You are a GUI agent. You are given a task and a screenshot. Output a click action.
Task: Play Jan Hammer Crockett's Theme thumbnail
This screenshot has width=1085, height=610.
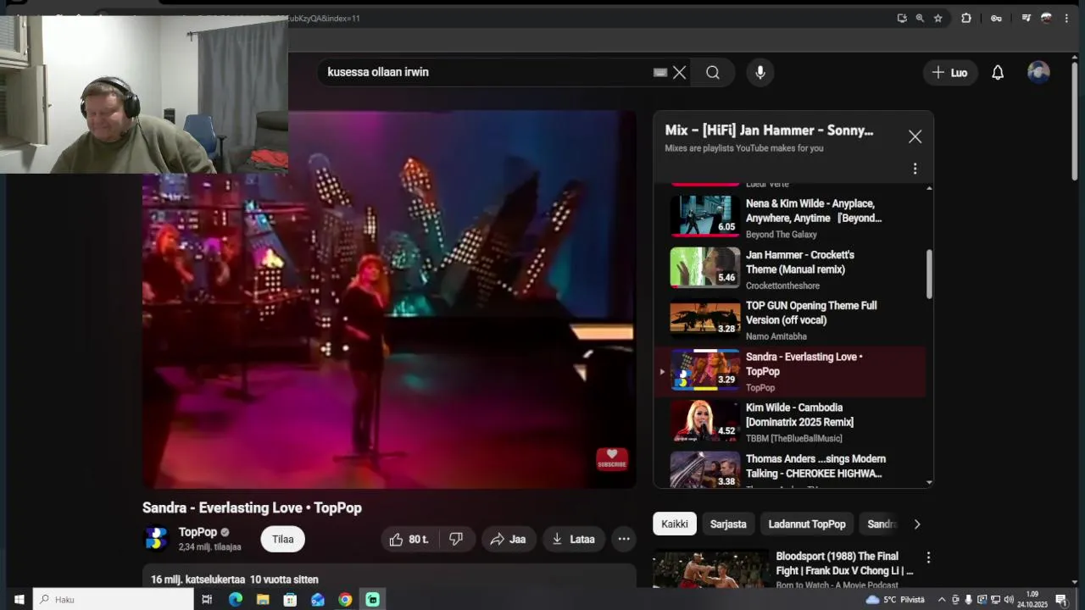(x=705, y=267)
